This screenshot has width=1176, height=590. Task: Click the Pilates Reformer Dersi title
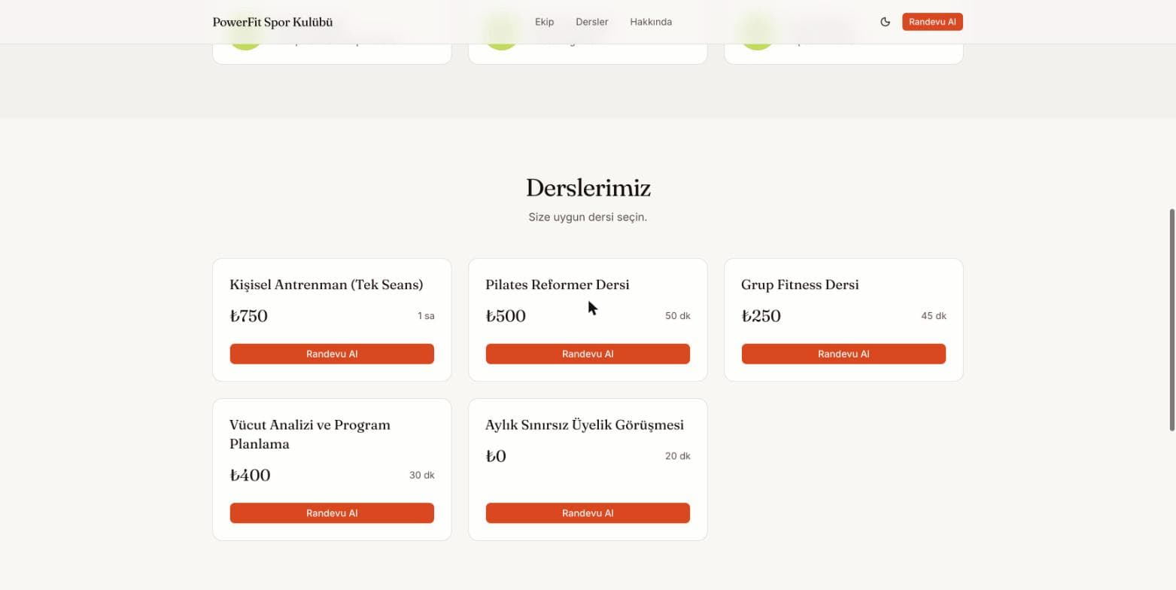point(557,284)
